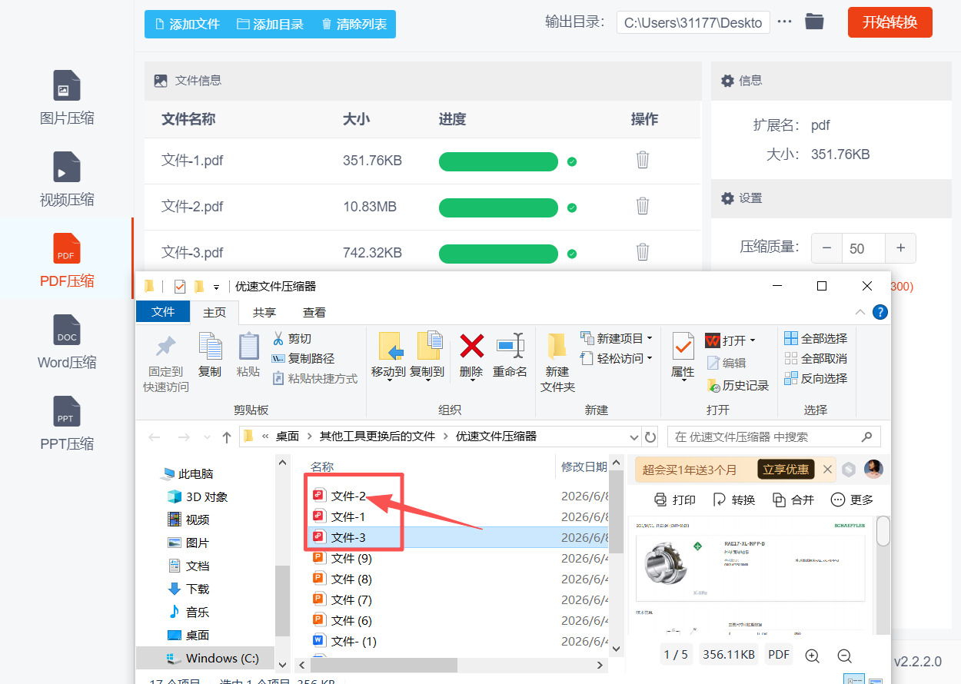
Task: Select Windows (C:) drive in tree
Action: [212, 659]
